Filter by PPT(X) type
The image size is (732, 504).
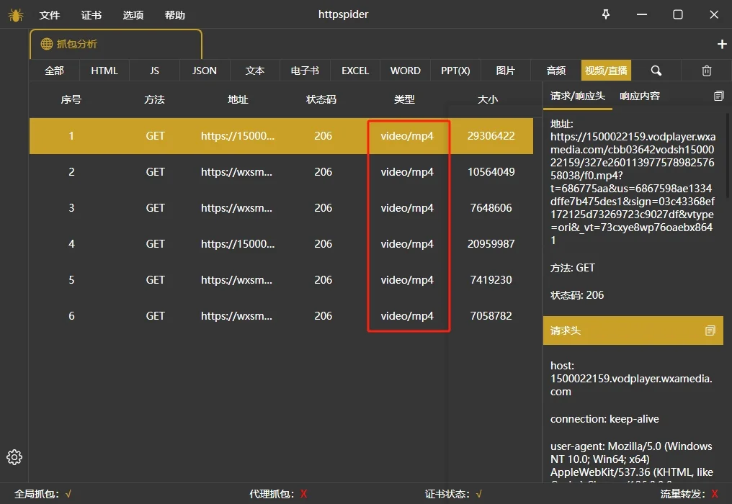(455, 71)
